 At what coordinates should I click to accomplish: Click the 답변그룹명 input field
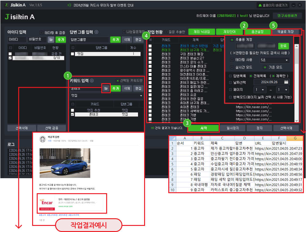coord(89,40)
